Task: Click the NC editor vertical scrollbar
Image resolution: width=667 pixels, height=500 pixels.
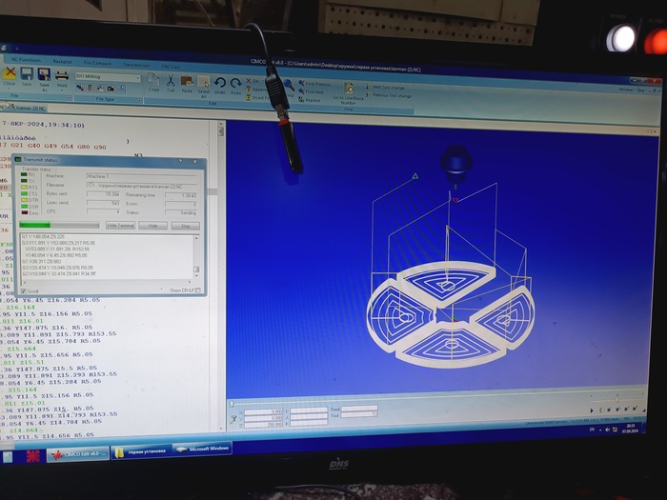Action: click(221, 275)
